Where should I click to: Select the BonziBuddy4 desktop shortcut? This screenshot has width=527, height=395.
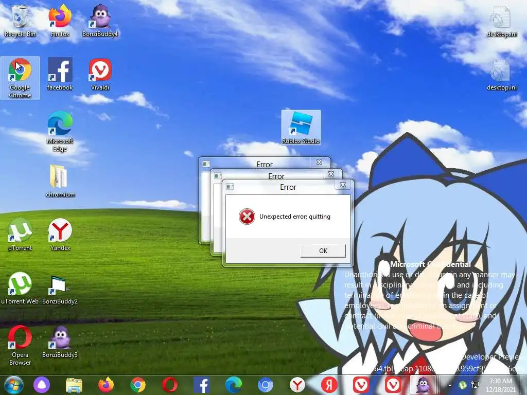pyautogui.click(x=100, y=21)
